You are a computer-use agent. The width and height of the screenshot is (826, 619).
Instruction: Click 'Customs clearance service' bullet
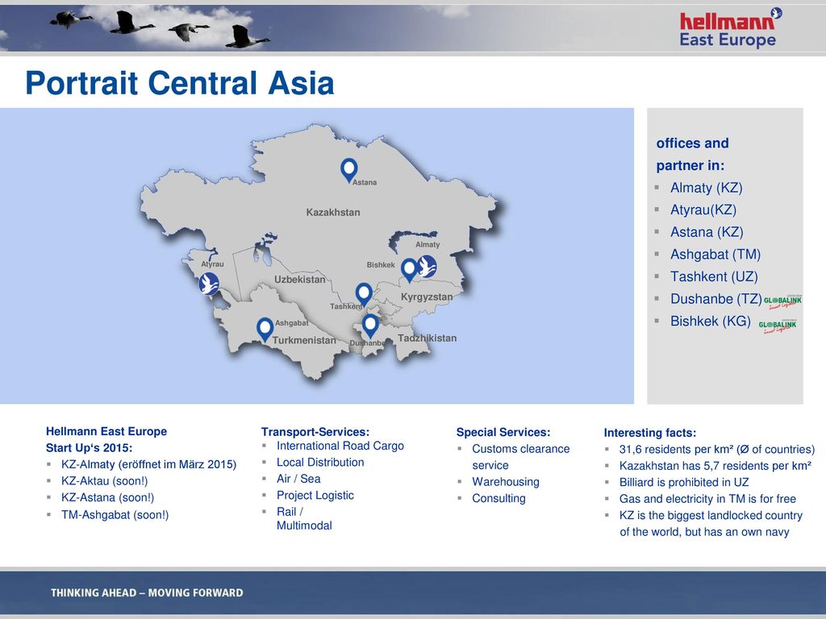coord(520,457)
